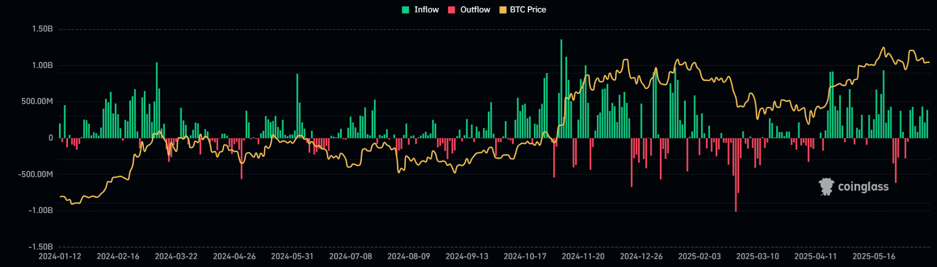Click the 2025-05-16 x-axis date
The height and width of the screenshot is (267, 937).
873,256
